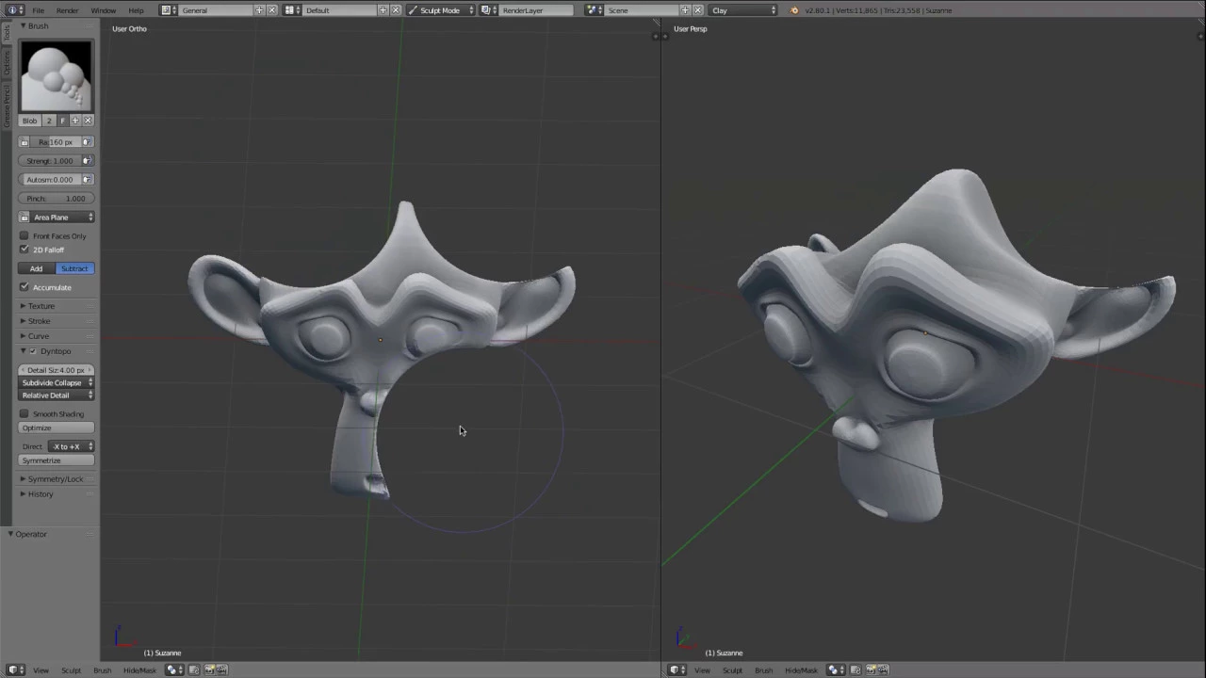Disable the Dyntopo checkbox
The height and width of the screenshot is (678, 1206).
33,351
